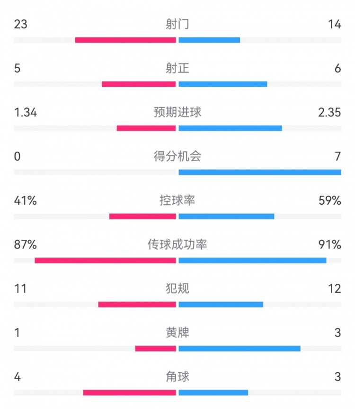Screen dimensions: 355x409
Task: Click the 得分机会 stat label
Action: pos(177,156)
